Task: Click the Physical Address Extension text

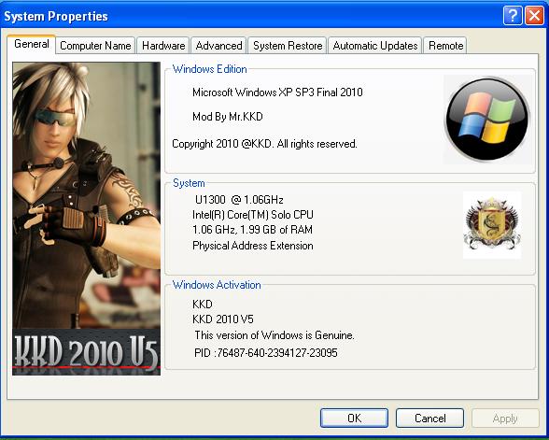Action: point(252,246)
